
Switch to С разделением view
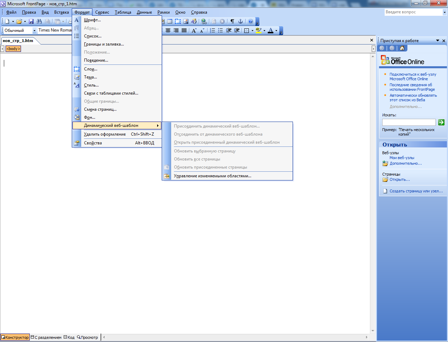coord(46,337)
